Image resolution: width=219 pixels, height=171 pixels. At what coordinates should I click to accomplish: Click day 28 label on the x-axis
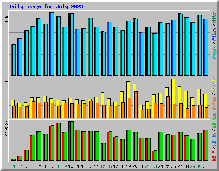point(186,166)
